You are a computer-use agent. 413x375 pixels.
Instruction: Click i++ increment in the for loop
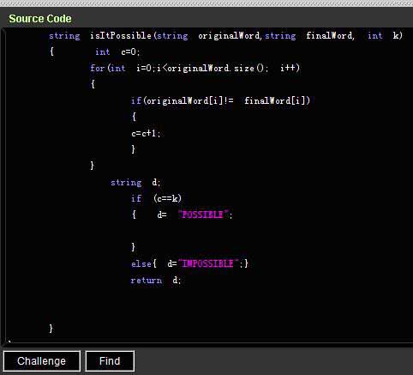point(288,68)
